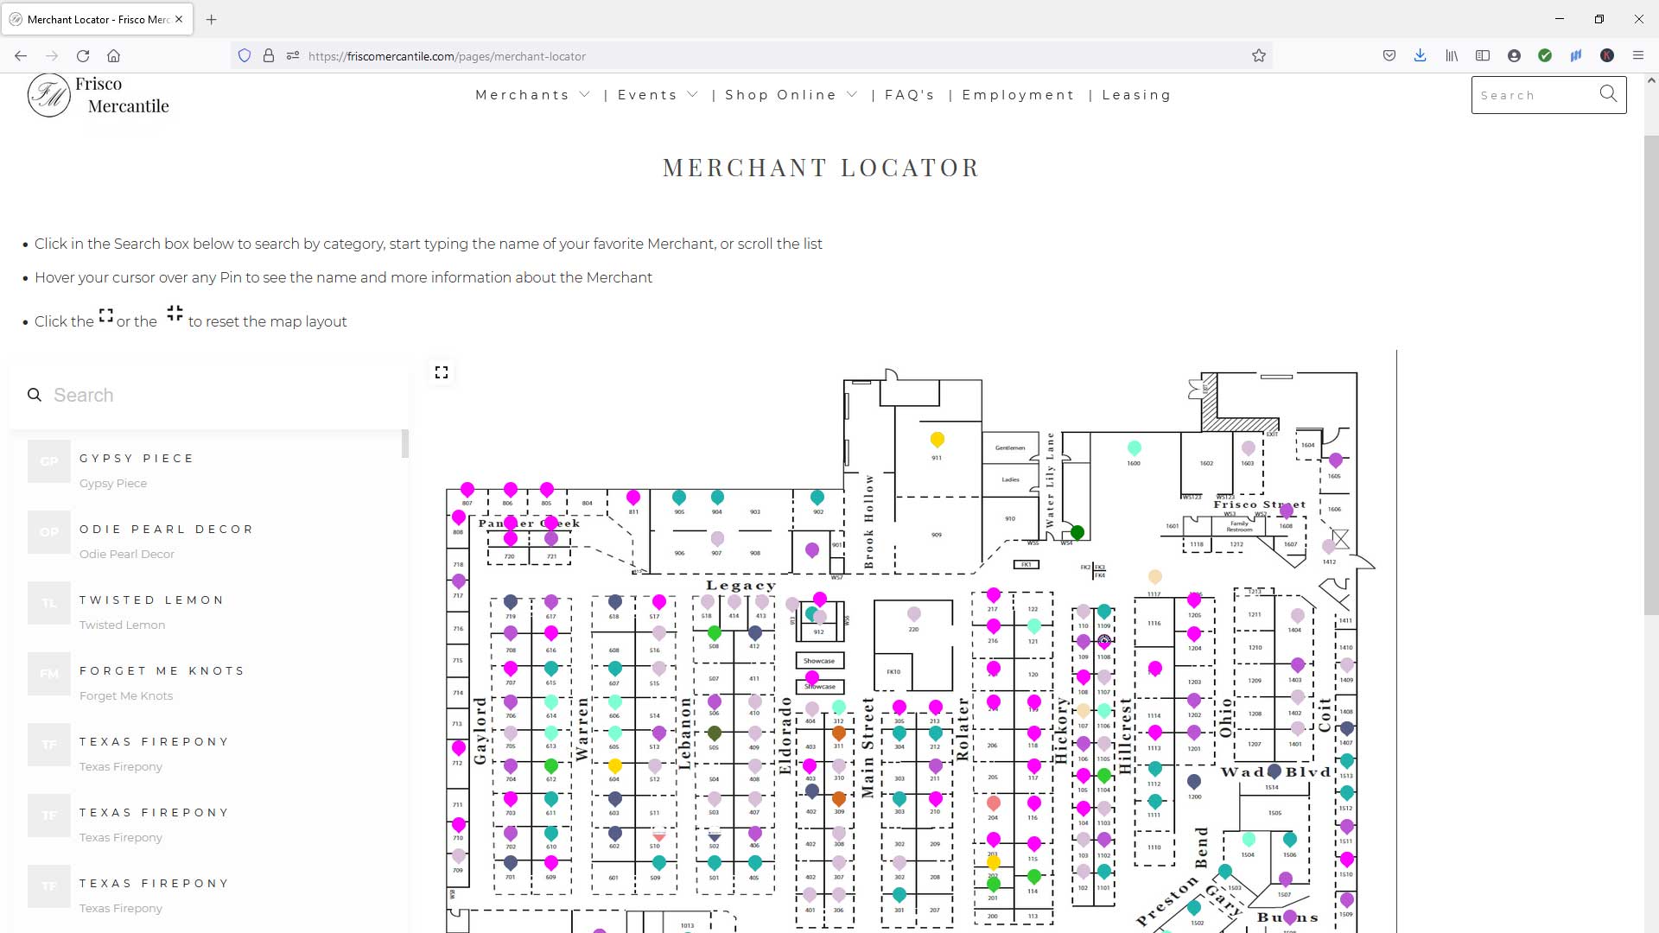
Task: Expand the Merchants dropdown arrow
Action: click(x=585, y=95)
